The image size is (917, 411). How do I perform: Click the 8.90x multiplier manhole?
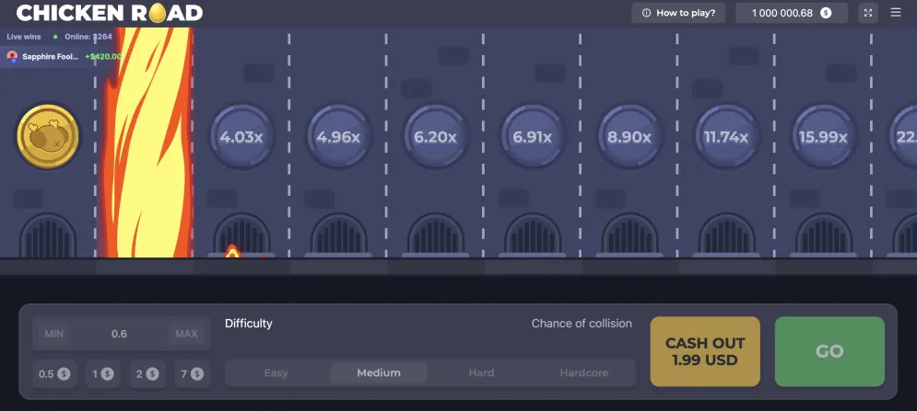point(629,137)
